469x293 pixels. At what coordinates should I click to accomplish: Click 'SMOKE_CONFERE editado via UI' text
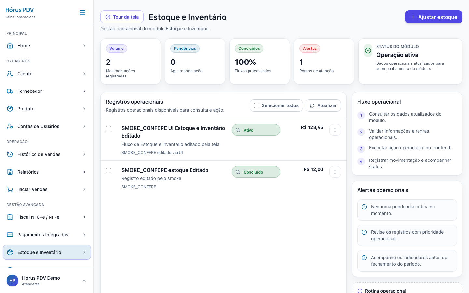(152, 153)
